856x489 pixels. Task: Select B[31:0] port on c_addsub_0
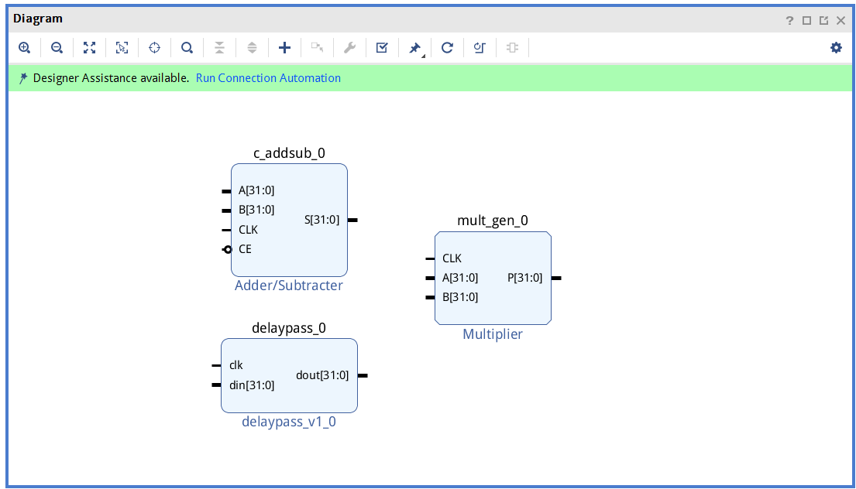256,210
